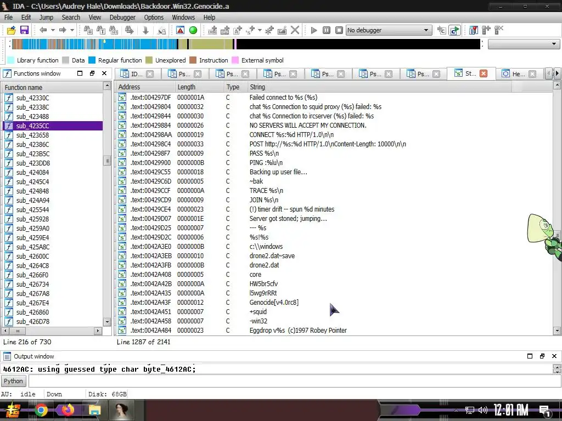Click the String column header
The width and height of the screenshot is (562, 421).
[x=380, y=87]
